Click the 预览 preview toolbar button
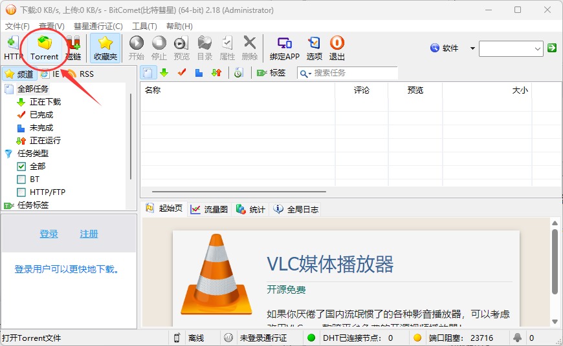The height and width of the screenshot is (346, 563). click(182, 48)
